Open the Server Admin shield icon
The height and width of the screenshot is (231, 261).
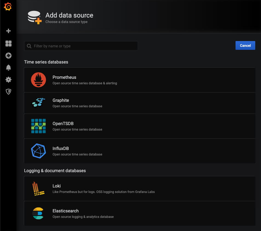pos(8,92)
